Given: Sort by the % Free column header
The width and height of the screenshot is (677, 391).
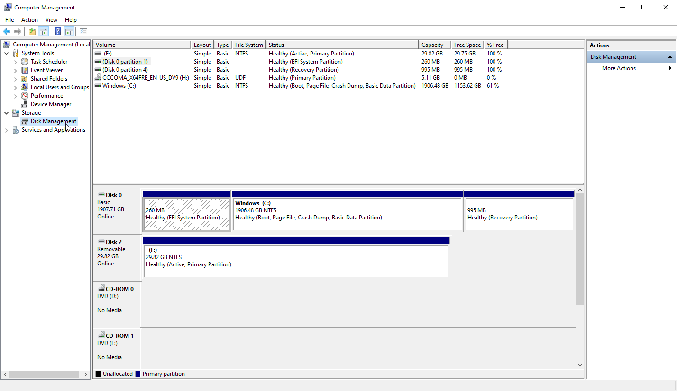Looking at the screenshot, I should 495,45.
